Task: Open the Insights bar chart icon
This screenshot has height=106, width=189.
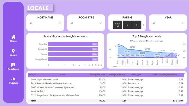Action: point(13,79)
